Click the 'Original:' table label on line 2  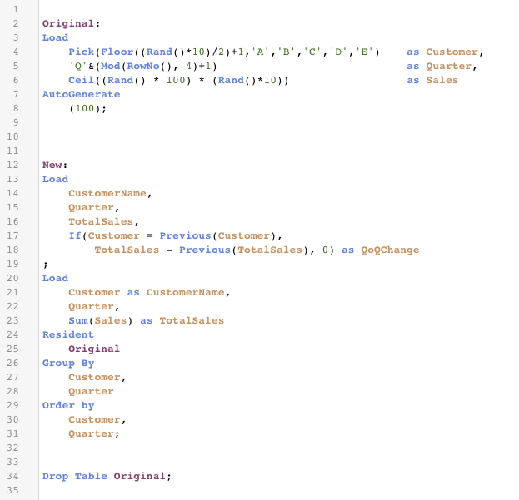[x=71, y=24]
